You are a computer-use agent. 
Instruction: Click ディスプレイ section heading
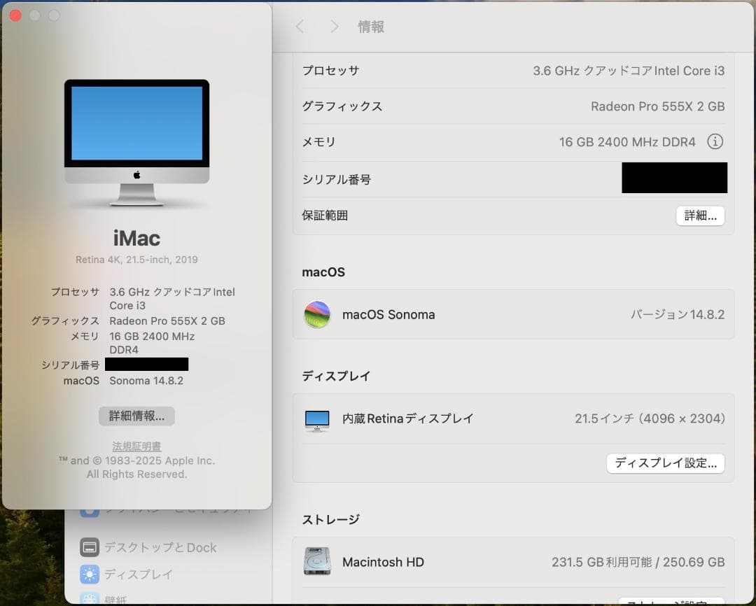336,376
